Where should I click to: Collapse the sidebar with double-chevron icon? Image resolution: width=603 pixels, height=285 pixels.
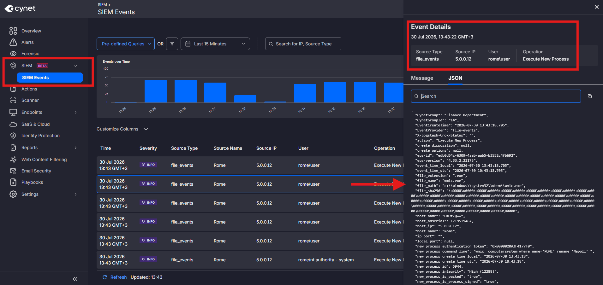[x=75, y=279]
